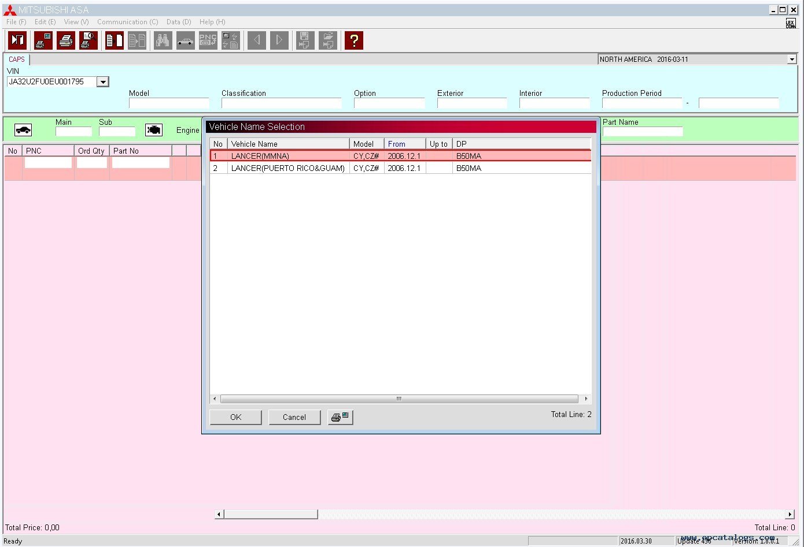This screenshot has width=804, height=547.
Task: Confirm selection with OK button
Action: [236, 417]
